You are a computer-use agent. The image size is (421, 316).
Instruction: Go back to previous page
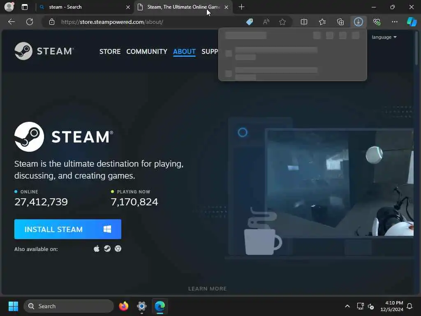pyautogui.click(x=12, y=22)
